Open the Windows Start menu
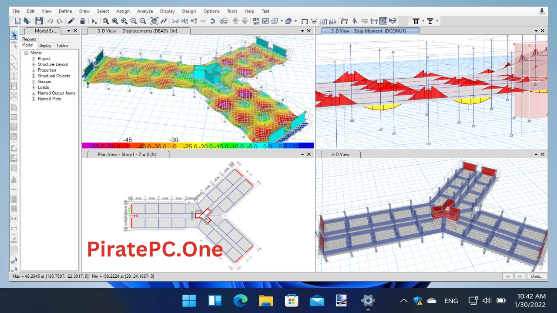The width and height of the screenshot is (557, 313). (189, 300)
